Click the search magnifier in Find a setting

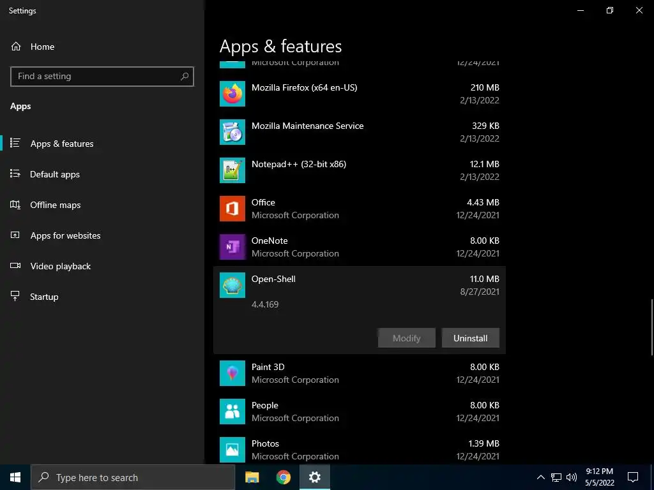coord(185,77)
